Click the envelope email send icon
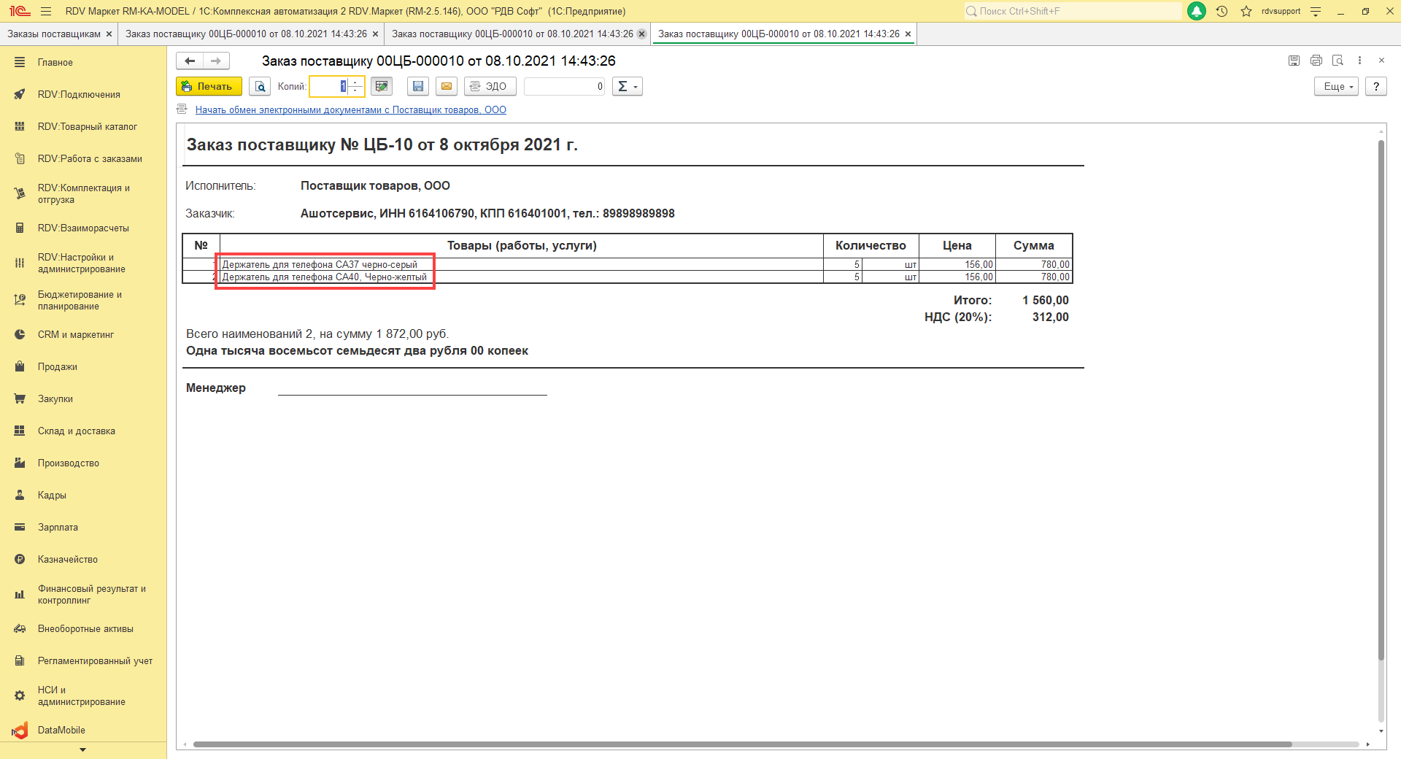Viewport: 1401px width, 759px height. pyautogui.click(x=447, y=86)
